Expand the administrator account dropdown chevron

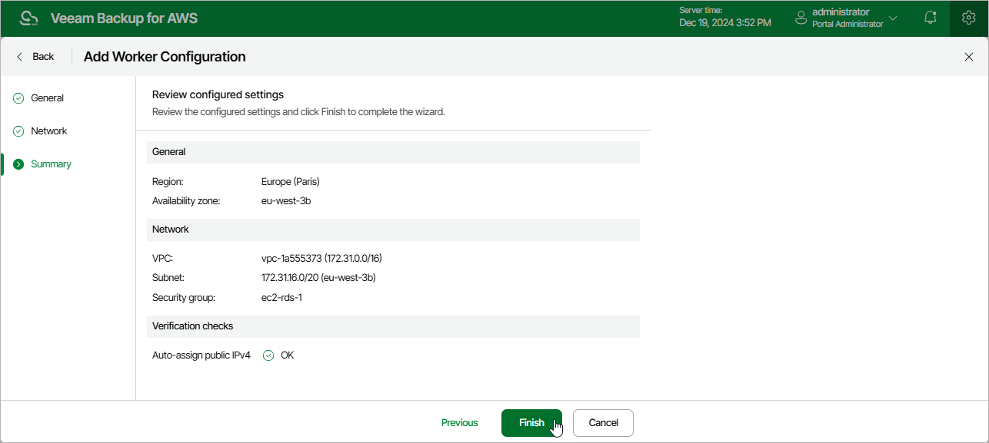pyautogui.click(x=893, y=18)
